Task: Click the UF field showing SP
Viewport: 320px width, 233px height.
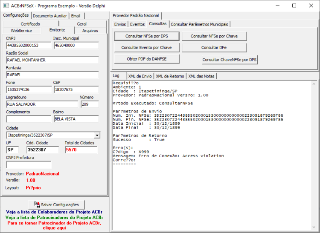Action: [x=12, y=150]
